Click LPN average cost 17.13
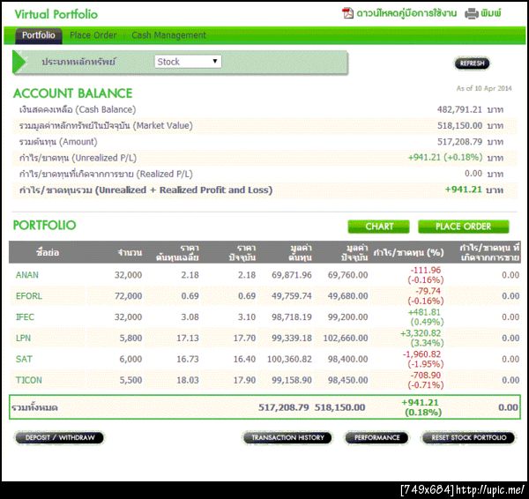529x499 pixels. [188, 338]
